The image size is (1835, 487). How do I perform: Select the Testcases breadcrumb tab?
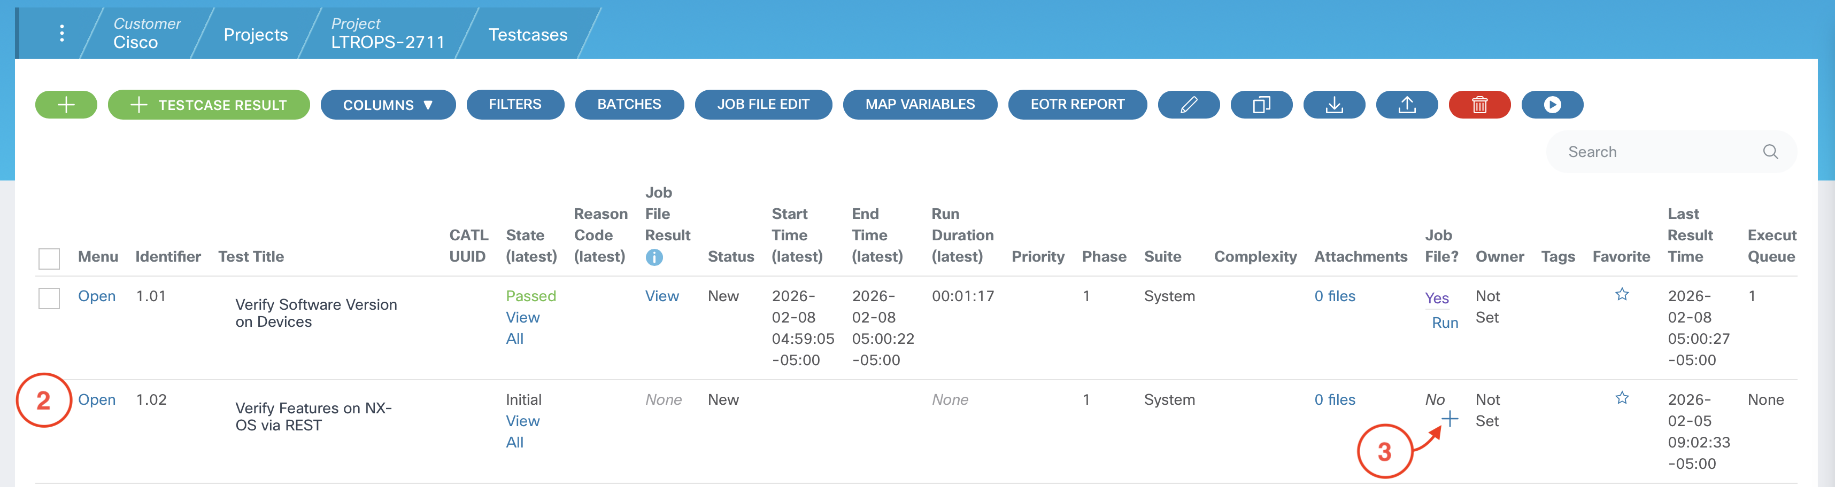pos(527,35)
